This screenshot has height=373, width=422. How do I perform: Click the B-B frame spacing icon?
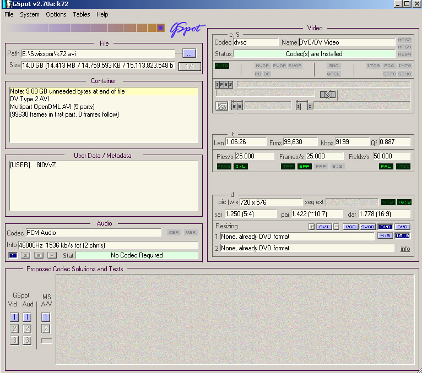(237, 105)
